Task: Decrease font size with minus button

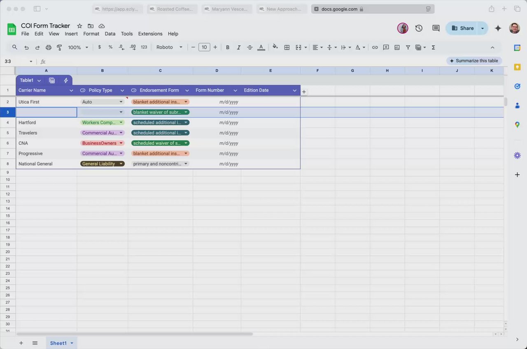Action: click(x=193, y=47)
